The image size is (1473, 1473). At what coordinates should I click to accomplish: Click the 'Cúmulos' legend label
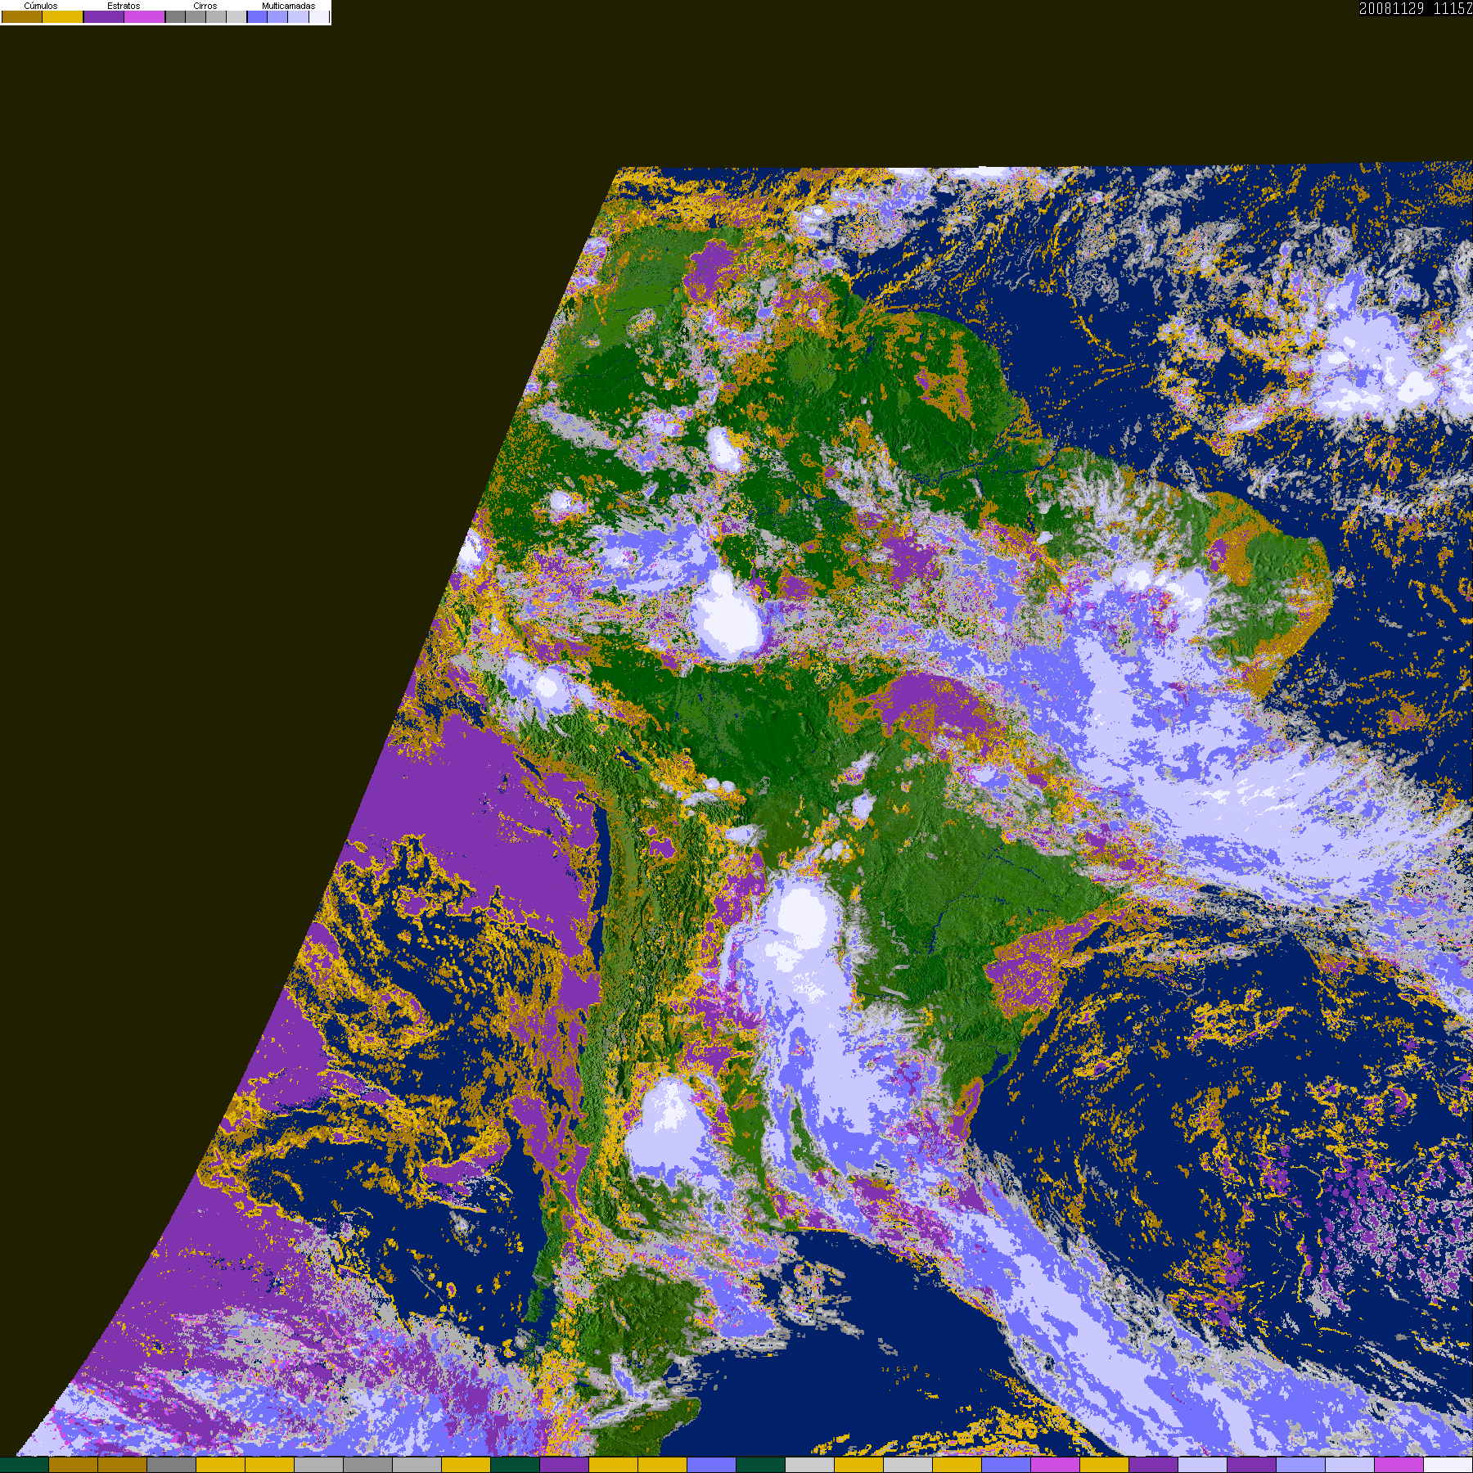click(x=41, y=6)
